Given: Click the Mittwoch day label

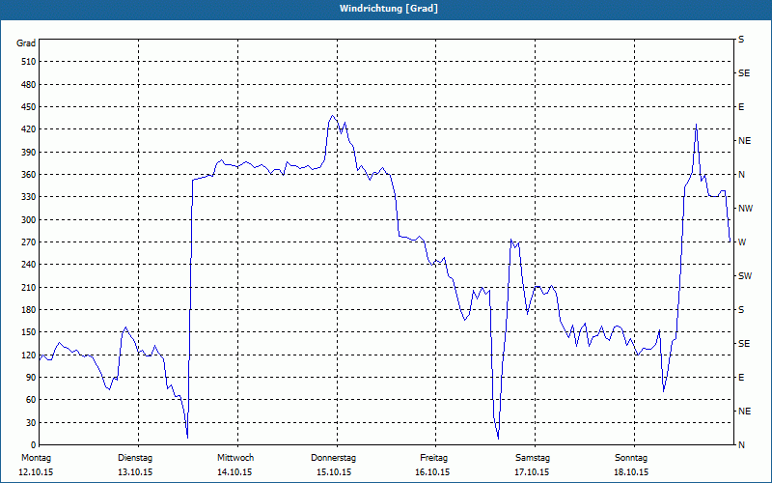Looking at the screenshot, I should pos(235,458).
